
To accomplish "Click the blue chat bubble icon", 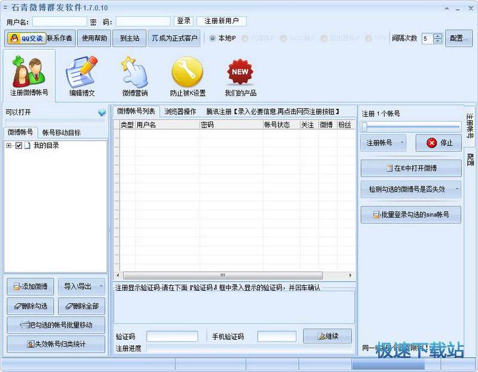I will (102, 112).
